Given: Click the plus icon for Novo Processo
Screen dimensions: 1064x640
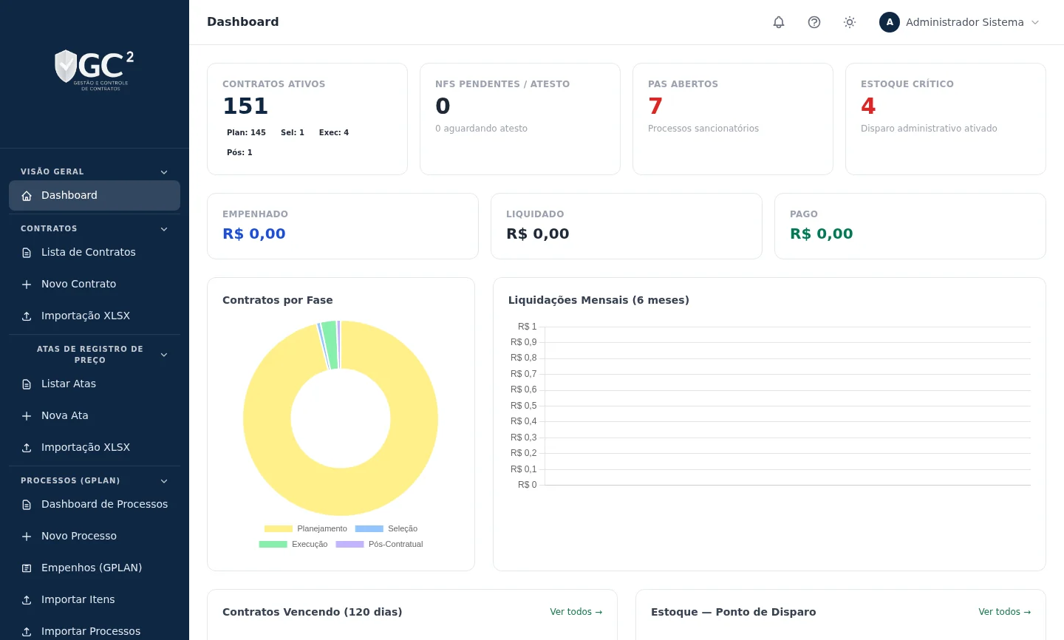Looking at the screenshot, I should click(27, 537).
